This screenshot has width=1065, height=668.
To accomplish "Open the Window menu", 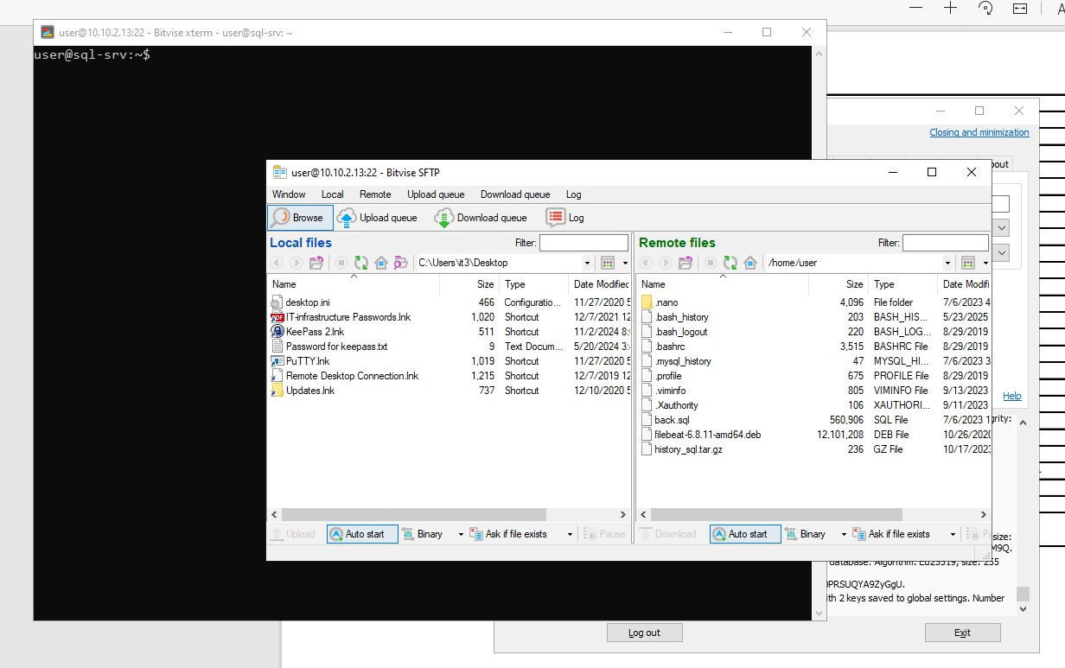I will (289, 194).
